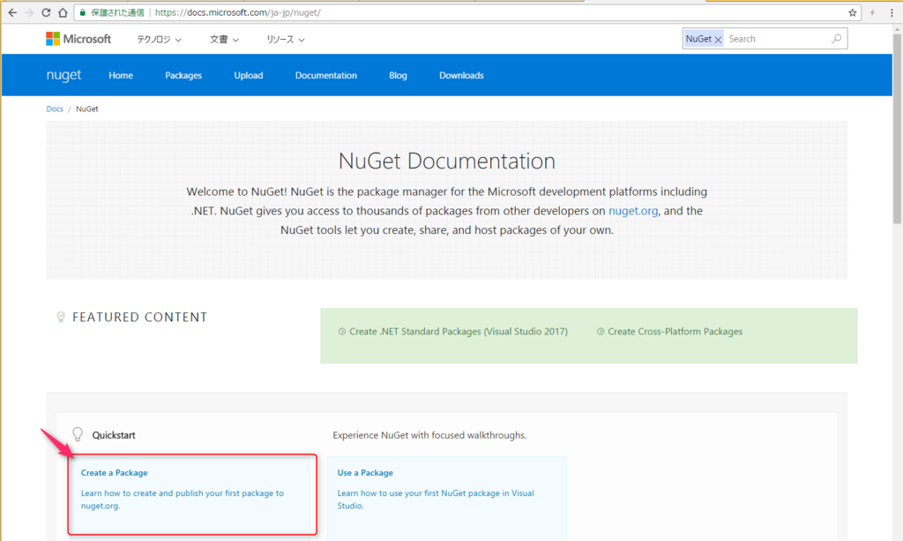
Task: Click the green secure padlock icon
Action: 83,12
